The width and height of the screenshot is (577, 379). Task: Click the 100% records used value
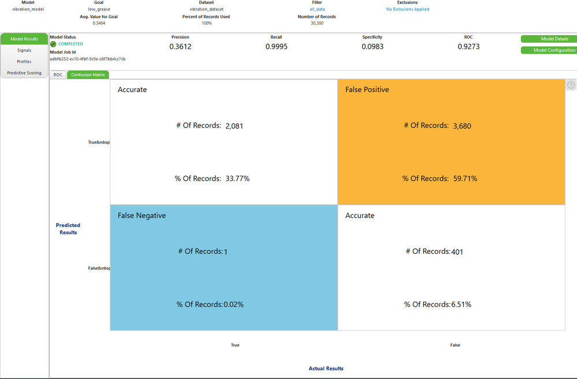[x=206, y=23]
